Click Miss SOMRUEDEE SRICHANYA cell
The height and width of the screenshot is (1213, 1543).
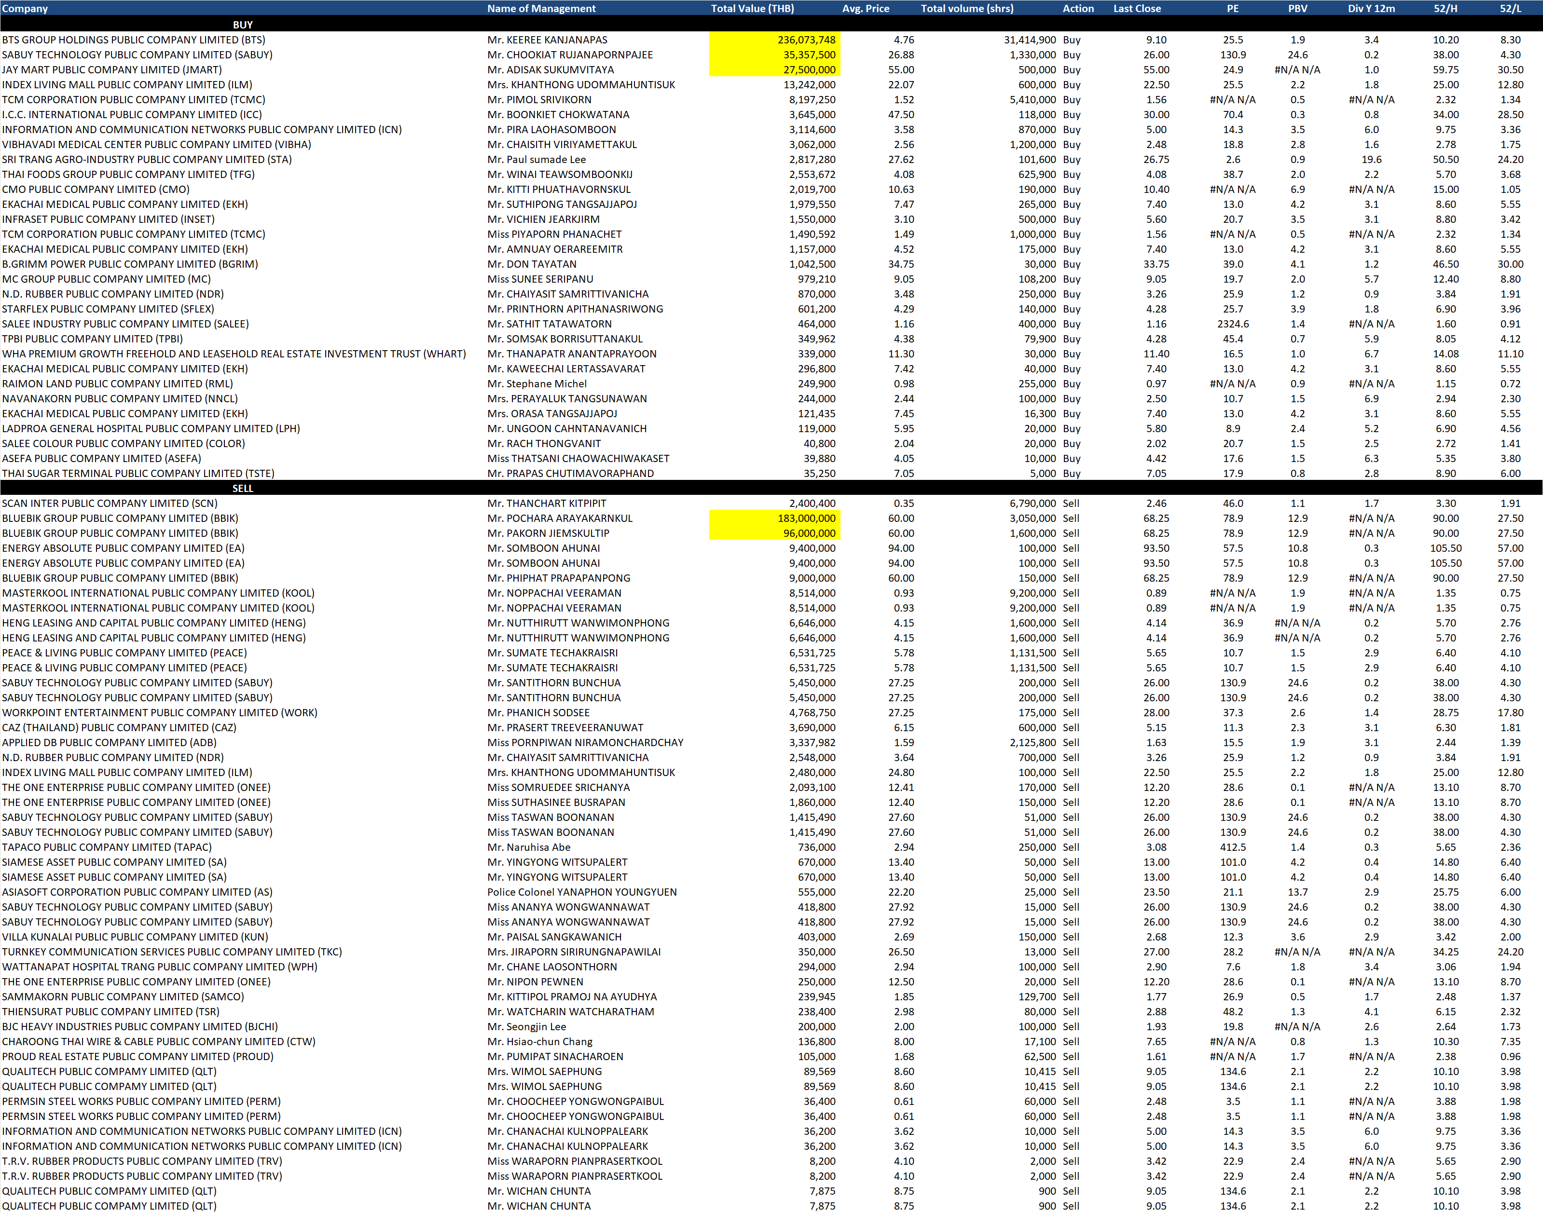[558, 787]
